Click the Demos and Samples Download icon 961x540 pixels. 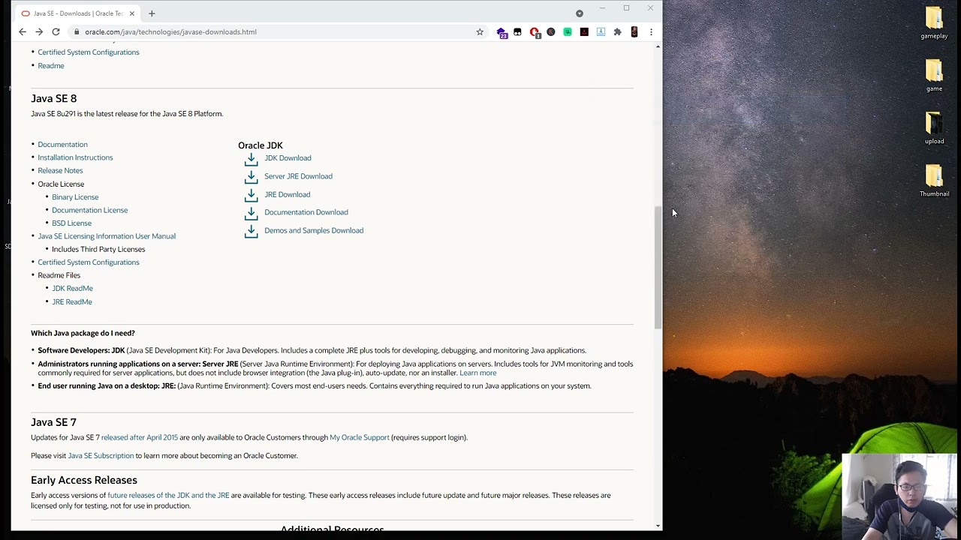tap(251, 231)
